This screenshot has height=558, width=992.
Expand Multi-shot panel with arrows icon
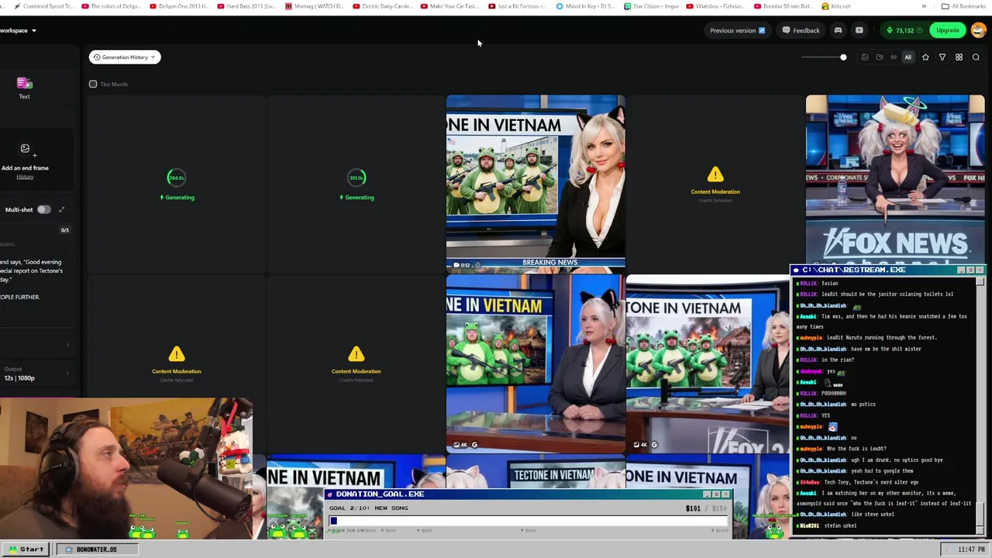click(x=61, y=209)
